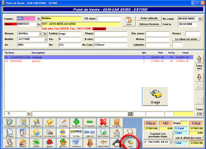Screen dimensions: 206x149
Task: Click the large Usagé car button
Action: tap(155, 96)
